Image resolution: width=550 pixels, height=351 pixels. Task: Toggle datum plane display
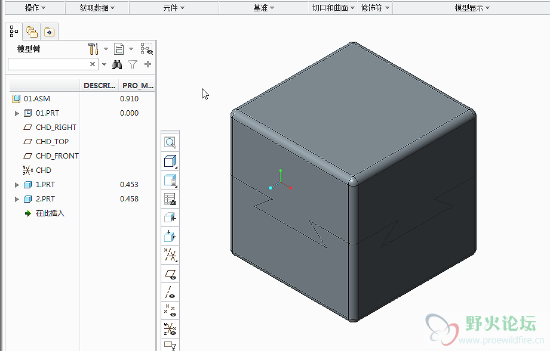click(x=170, y=274)
